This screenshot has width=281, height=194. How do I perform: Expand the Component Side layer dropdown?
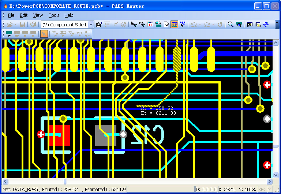(91, 25)
